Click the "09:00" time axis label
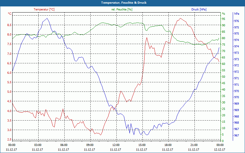 [90, 145]
